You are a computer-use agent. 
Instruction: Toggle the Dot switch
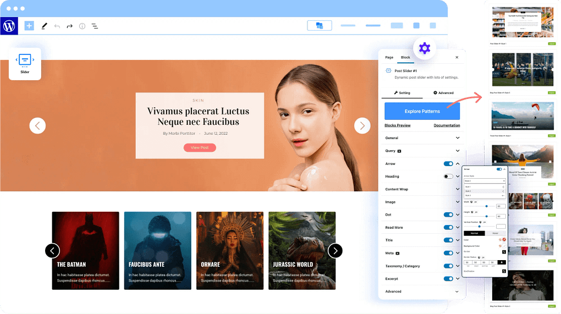click(448, 214)
